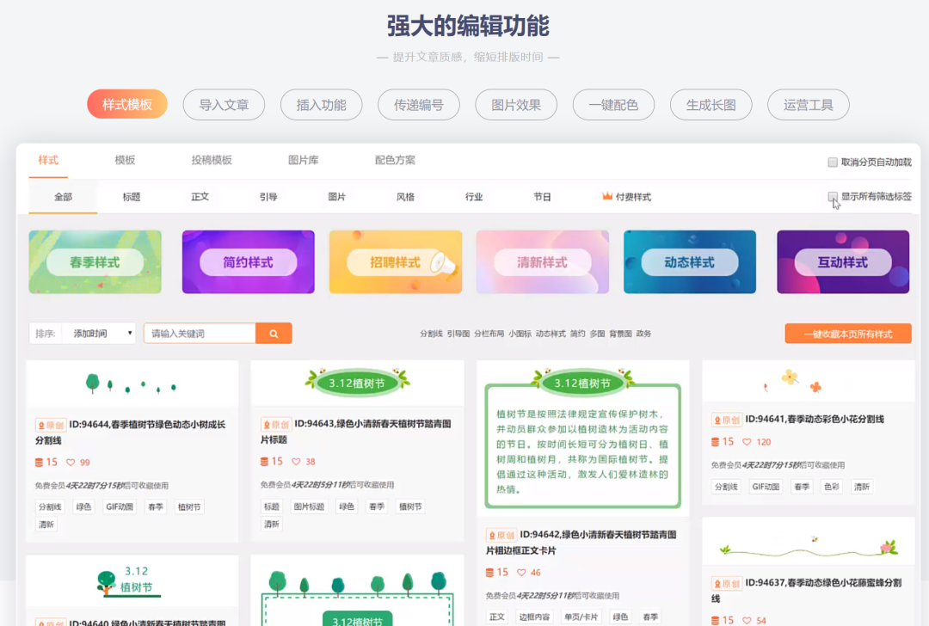This screenshot has height=626, width=929.
Task: Click heart icon on ID:94643 card
Action: 296,462
